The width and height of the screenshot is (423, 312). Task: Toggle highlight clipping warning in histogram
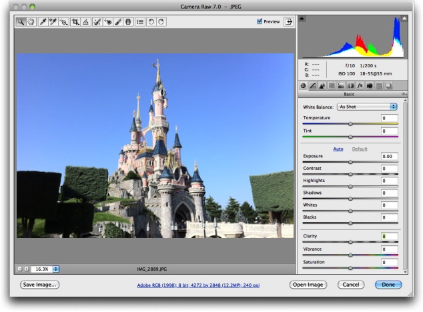tap(404, 19)
